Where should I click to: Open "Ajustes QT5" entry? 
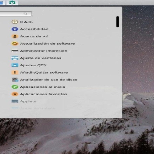pos(33,65)
